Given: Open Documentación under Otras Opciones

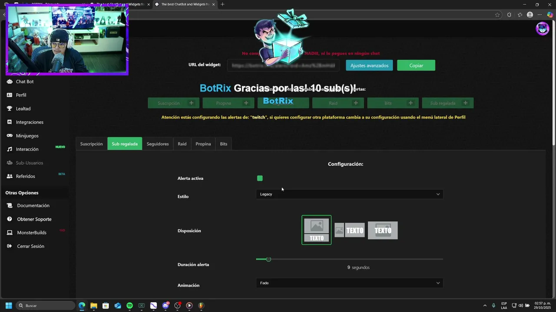Looking at the screenshot, I should 33,205.
